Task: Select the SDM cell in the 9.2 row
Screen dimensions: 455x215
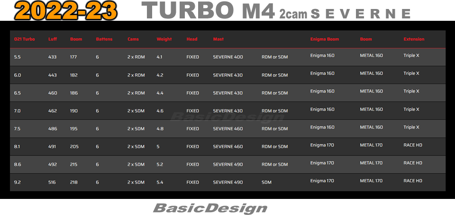Action: click(x=266, y=182)
